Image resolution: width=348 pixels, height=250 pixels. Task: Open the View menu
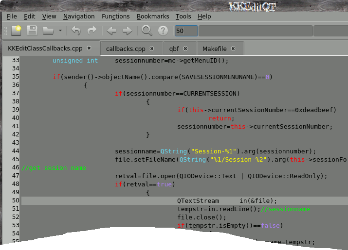click(x=49, y=17)
